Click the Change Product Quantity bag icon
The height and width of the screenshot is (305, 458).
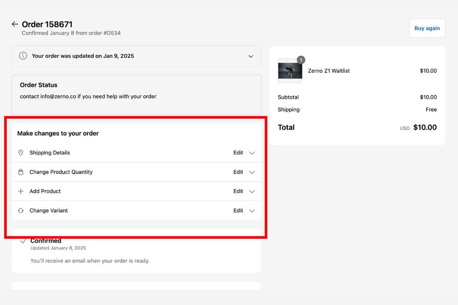coord(21,172)
